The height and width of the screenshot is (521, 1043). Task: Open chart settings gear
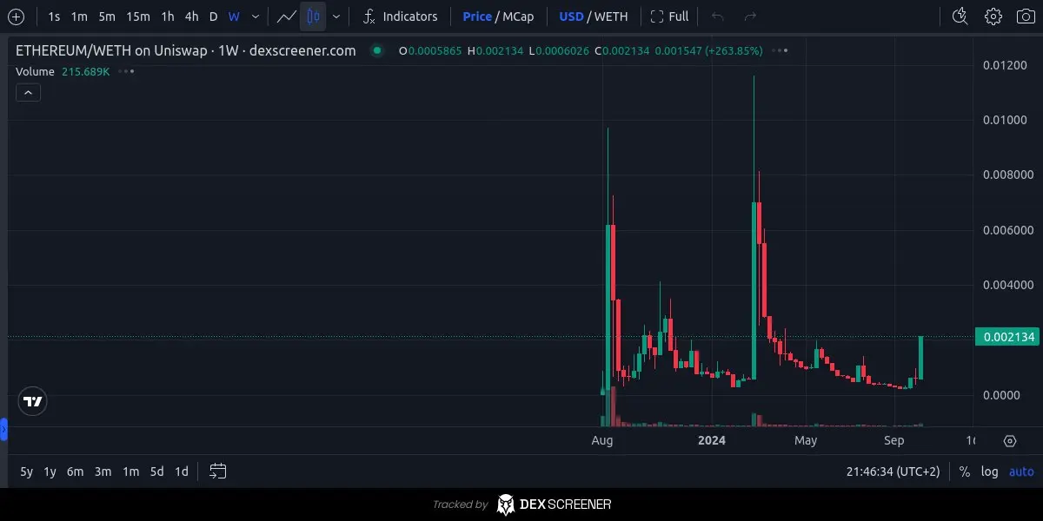point(993,16)
